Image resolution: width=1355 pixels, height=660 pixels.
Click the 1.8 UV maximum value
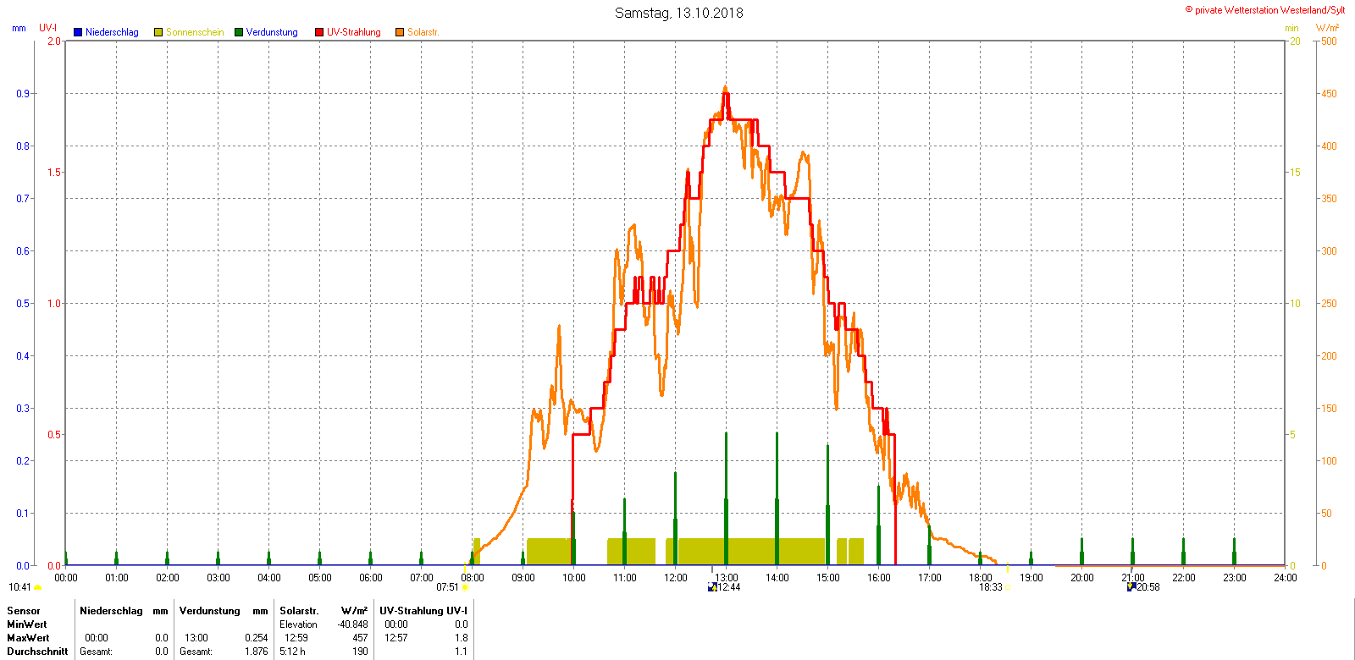pyautogui.click(x=462, y=638)
